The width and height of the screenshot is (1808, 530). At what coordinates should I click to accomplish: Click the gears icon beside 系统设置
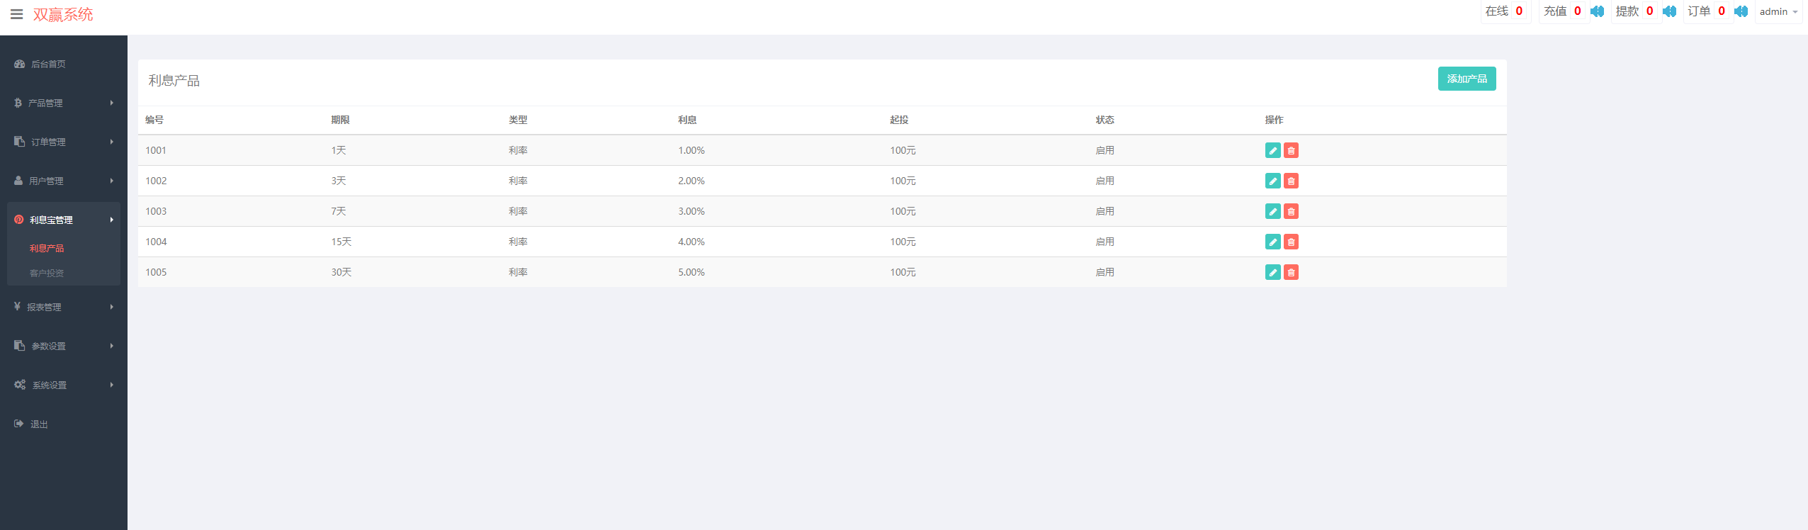20,385
